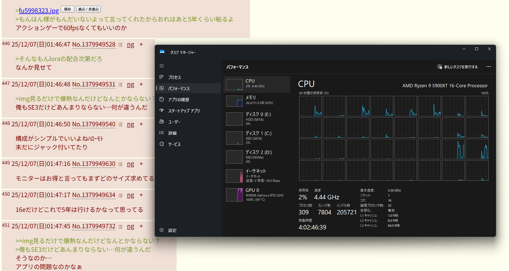Click the save (保存) button beside image link
The image size is (509, 271).
coord(68,9)
